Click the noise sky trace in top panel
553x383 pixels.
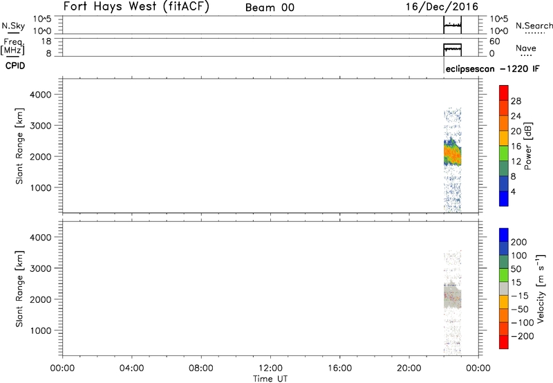[453, 25]
